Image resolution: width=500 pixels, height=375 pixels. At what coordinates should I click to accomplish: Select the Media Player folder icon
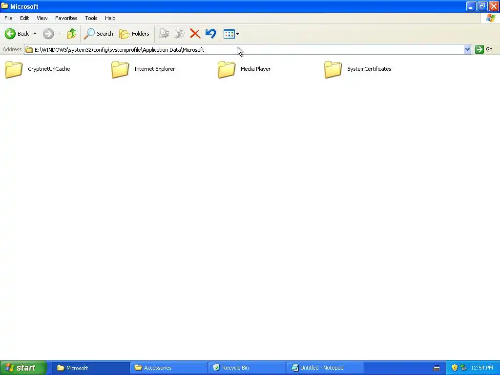227,69
